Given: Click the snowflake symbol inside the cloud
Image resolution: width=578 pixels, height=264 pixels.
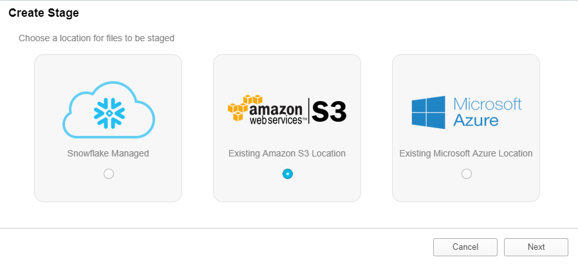Looking at the screenshot, I should 109,113.
